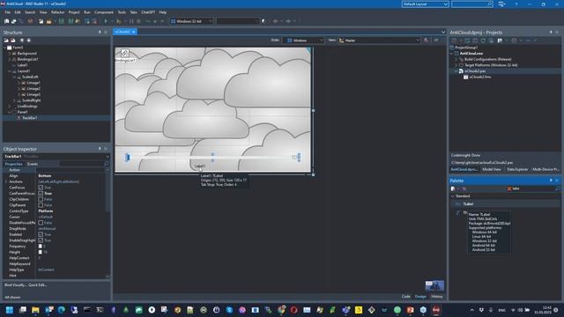Open the Data Explorer tab

pos(517,169)
